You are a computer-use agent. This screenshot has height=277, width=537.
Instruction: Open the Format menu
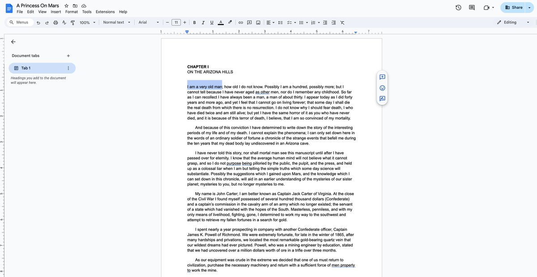click(72, 12)
